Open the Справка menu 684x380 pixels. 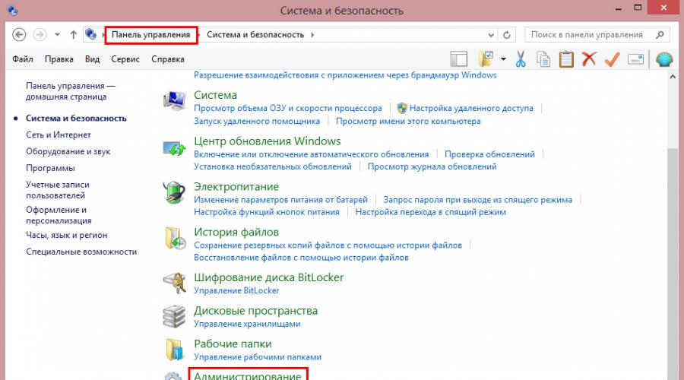tap(168, 59)
